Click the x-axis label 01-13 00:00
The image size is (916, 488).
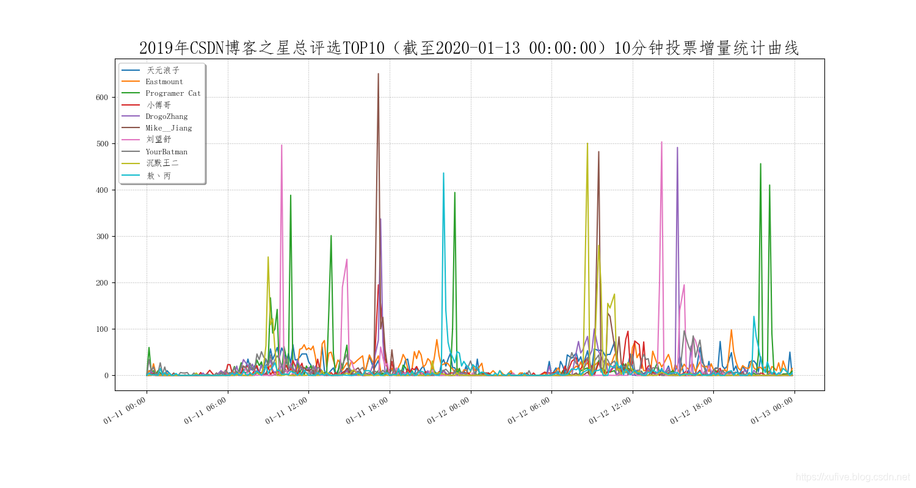(772, 410)
